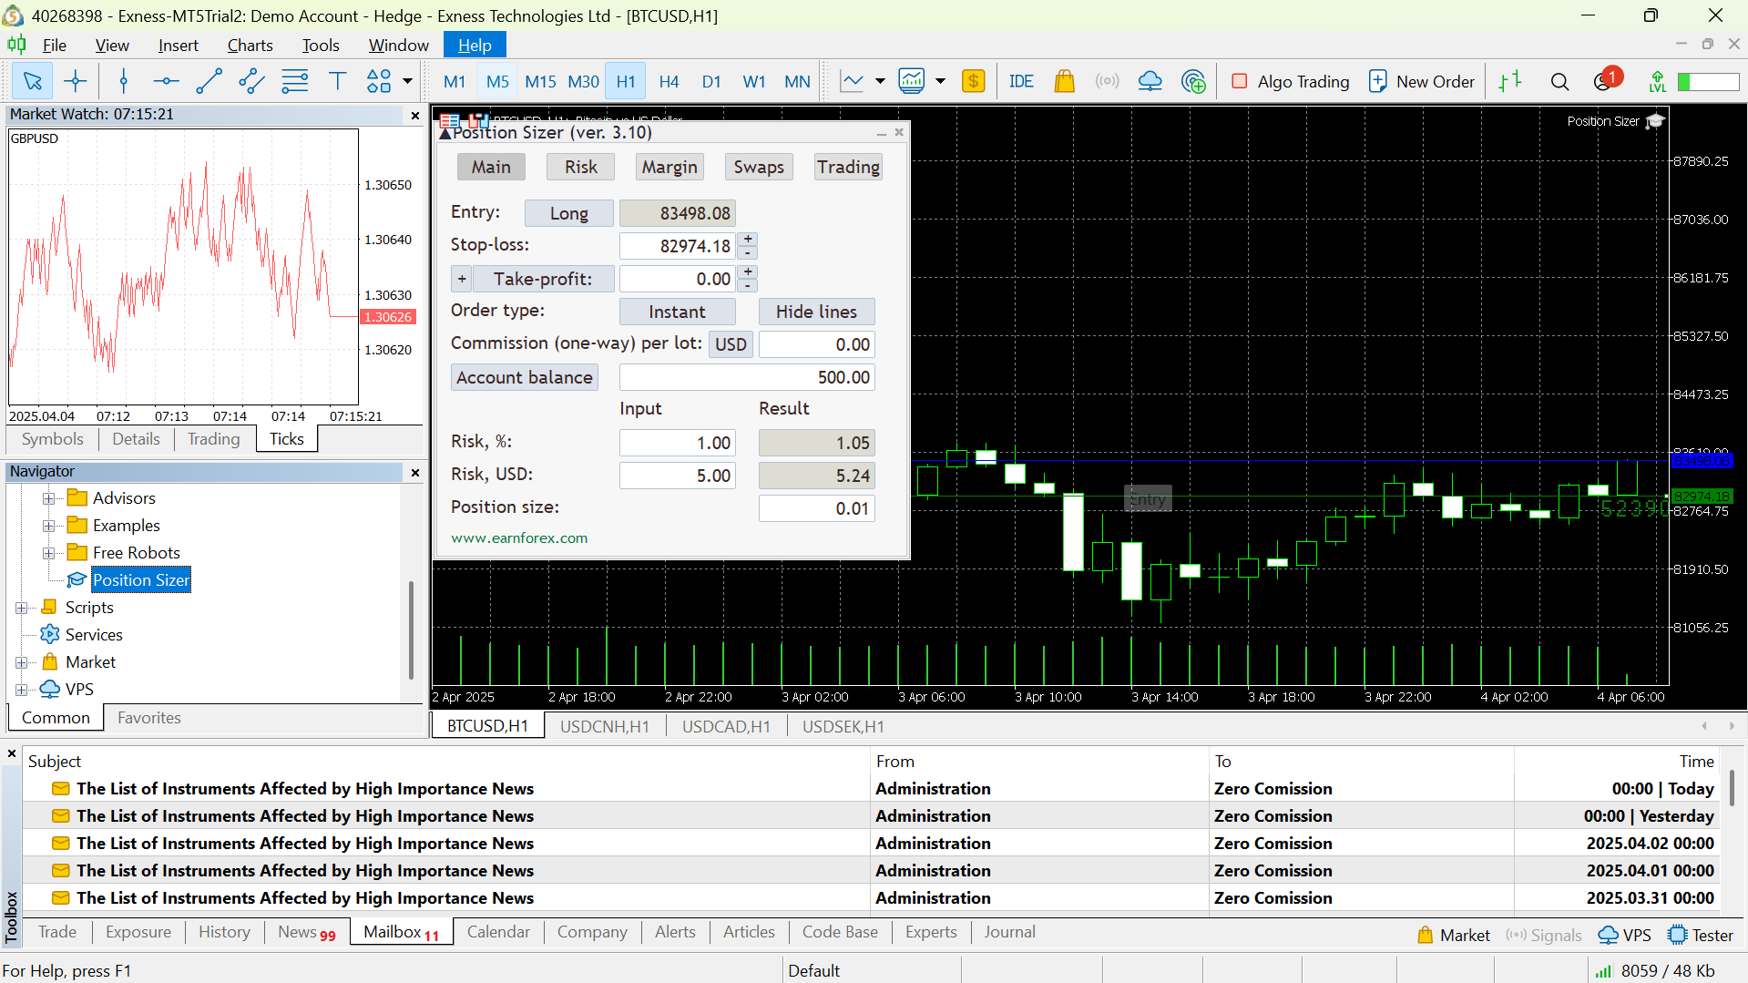1748x983 pixels.
Task: Open the Charts menu
Action: pos(250,45)
